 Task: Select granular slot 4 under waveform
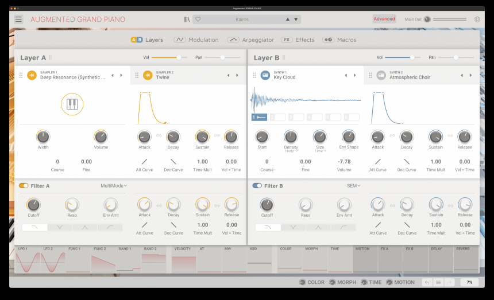click(x=315, y=117)
